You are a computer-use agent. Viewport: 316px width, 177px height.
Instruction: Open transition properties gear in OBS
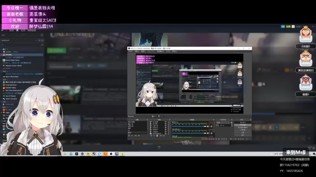click(x=231, y=122)
